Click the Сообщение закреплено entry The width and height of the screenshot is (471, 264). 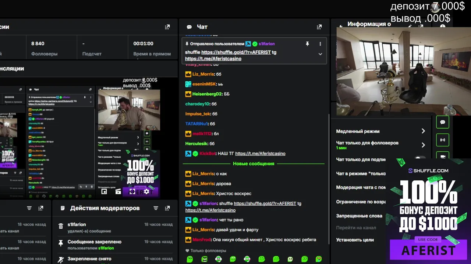pos(115,245)
